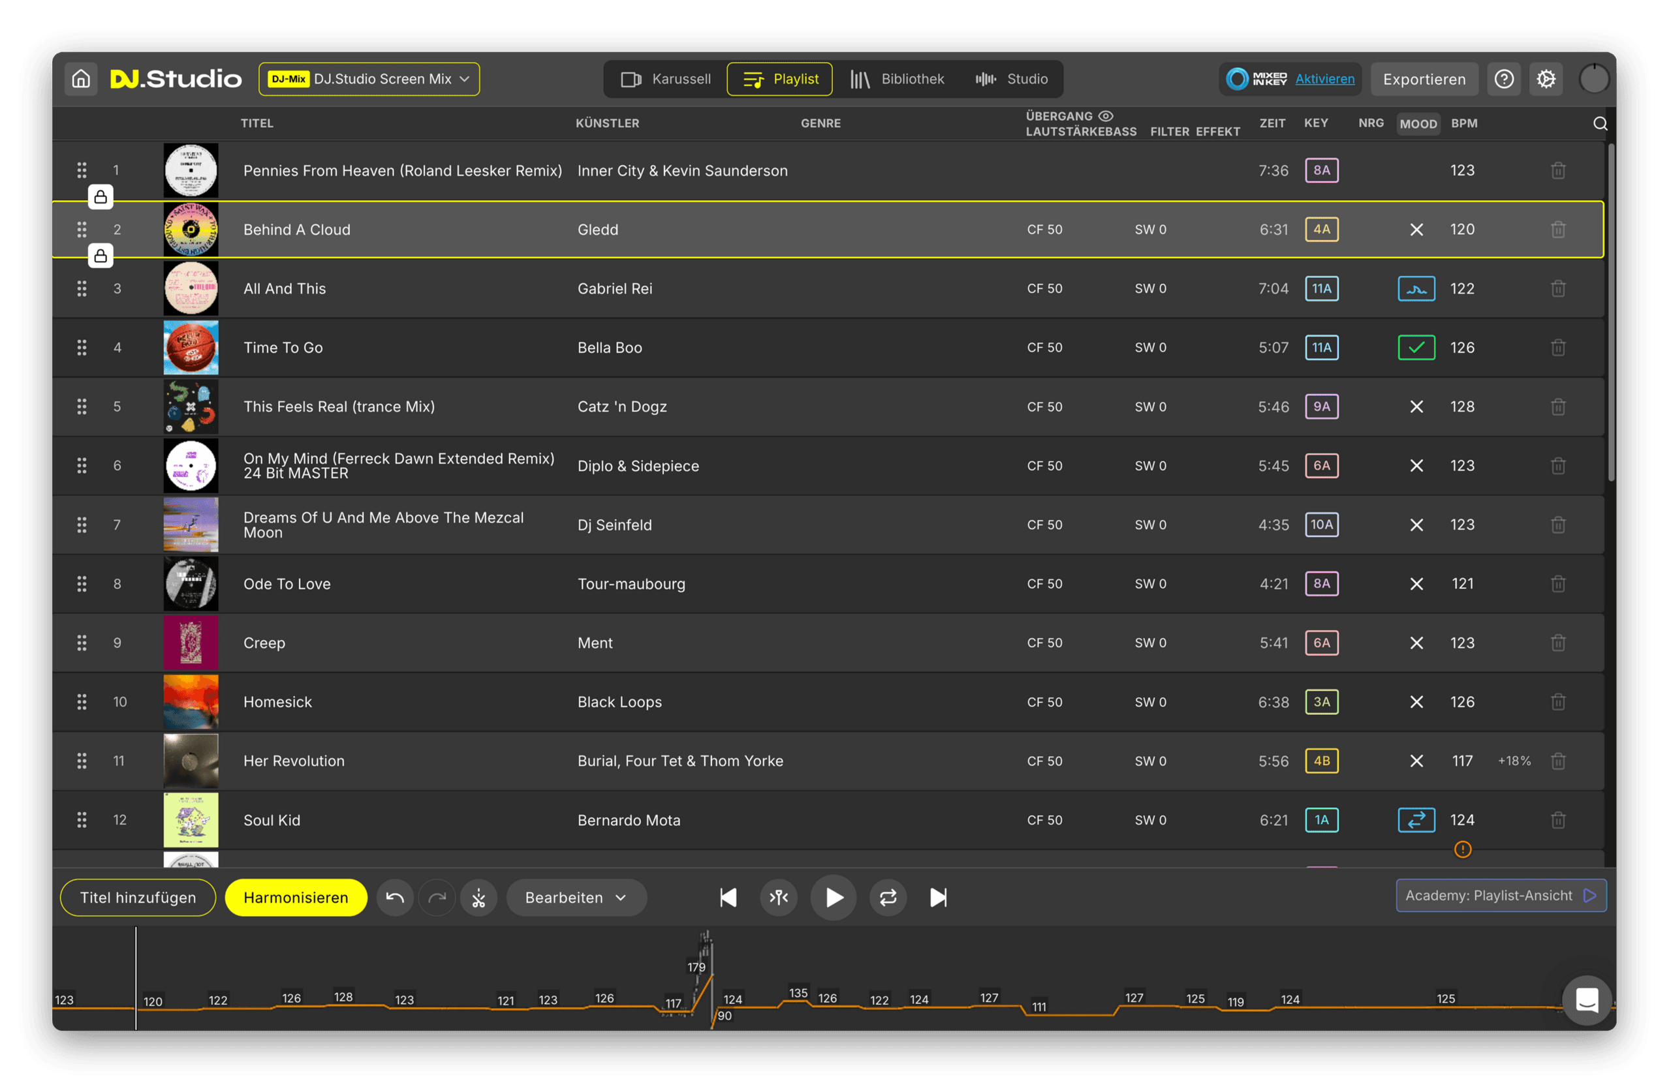The width and height of the screenshot is (1671, 1083).
Task: Skip to next track button
Action: click(x=939, y=897)
